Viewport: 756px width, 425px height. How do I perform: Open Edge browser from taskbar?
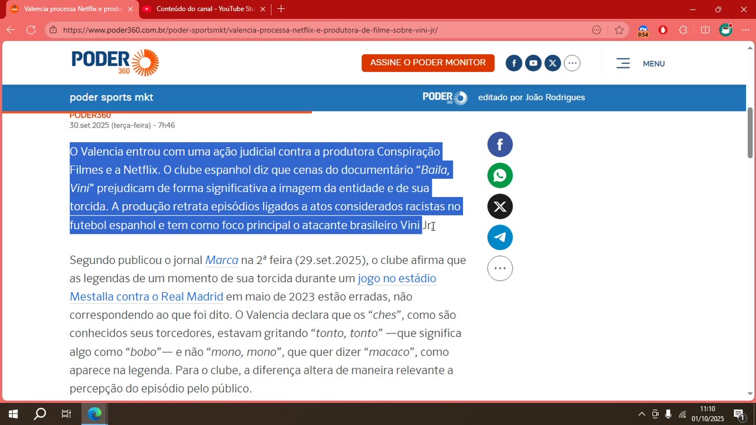(x=94, y=414)
